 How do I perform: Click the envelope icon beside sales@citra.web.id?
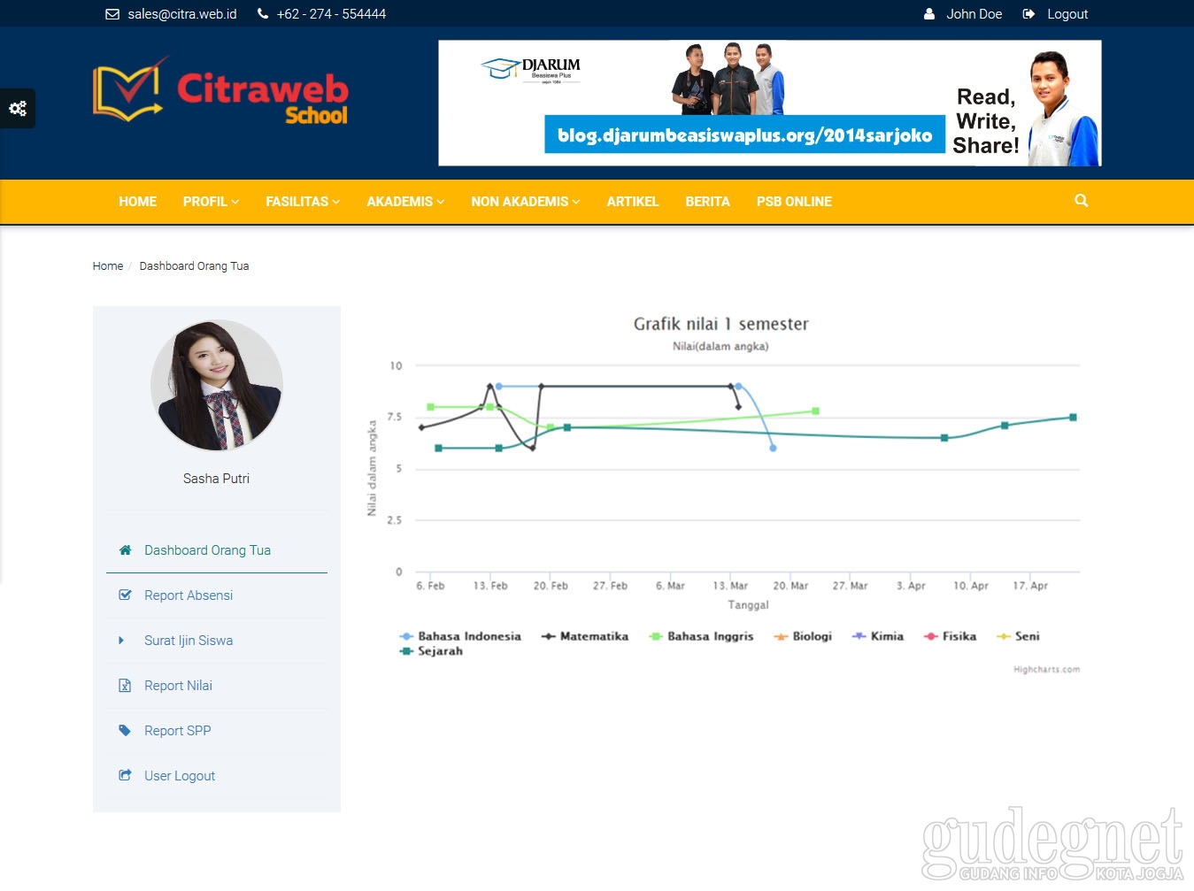tap(112, 13)
